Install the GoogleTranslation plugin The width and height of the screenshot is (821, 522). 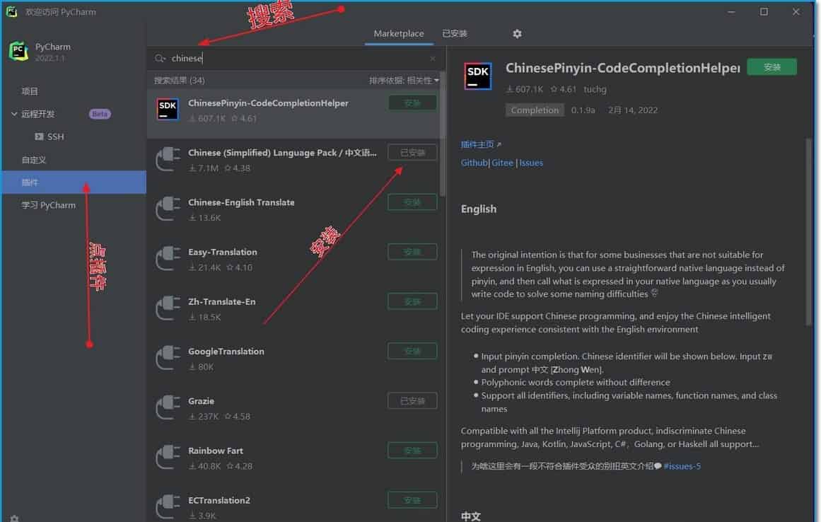(412, 352)
